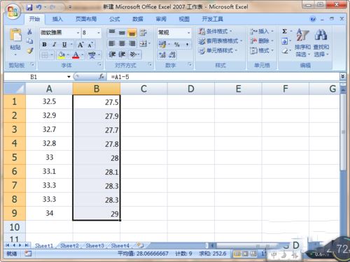The image size is (350, 262).
Task: Open Conditional Formatting menu
Action: point(215,31)
